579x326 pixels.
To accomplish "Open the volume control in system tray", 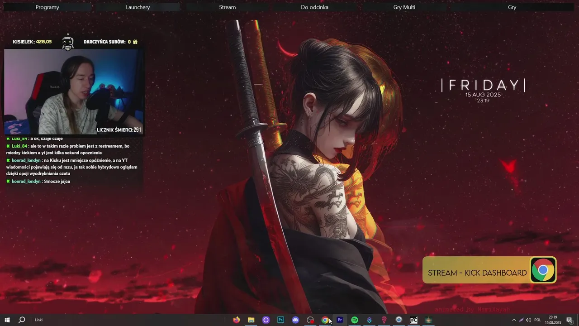I will coord(528,320).
